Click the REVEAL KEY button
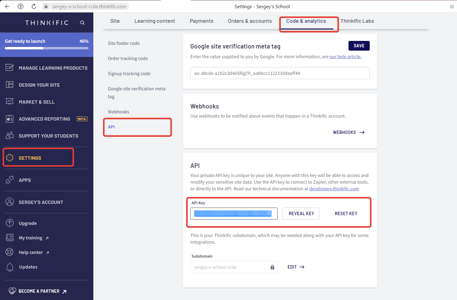The image size is (457, 300). (301, 214)
